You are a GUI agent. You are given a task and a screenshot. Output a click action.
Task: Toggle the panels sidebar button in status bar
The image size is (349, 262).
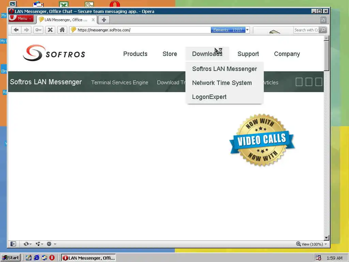coord(13,244)
